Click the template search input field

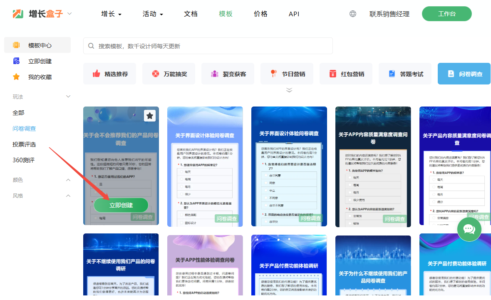[208, 46]
